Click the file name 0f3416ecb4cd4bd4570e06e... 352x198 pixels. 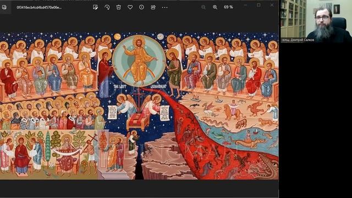pyautogui.click(x=39, y=7)
